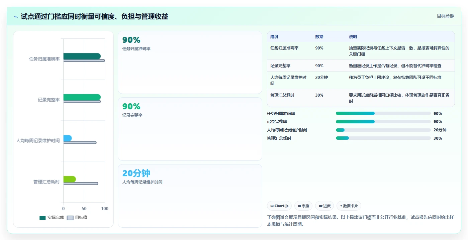Viewport: 468px width, 240px height.
Task: Click the 数据卡片 tag chip
Action: [x=349, y=206]
